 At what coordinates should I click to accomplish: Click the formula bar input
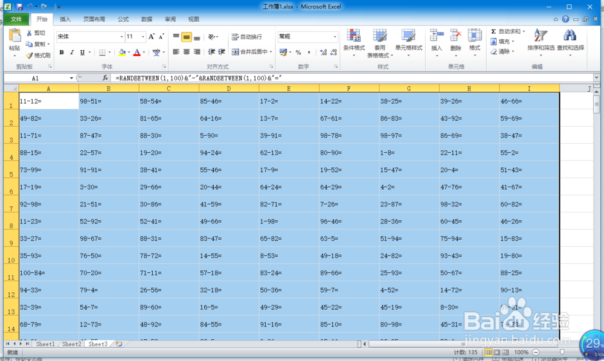click(x=352, y=78)
